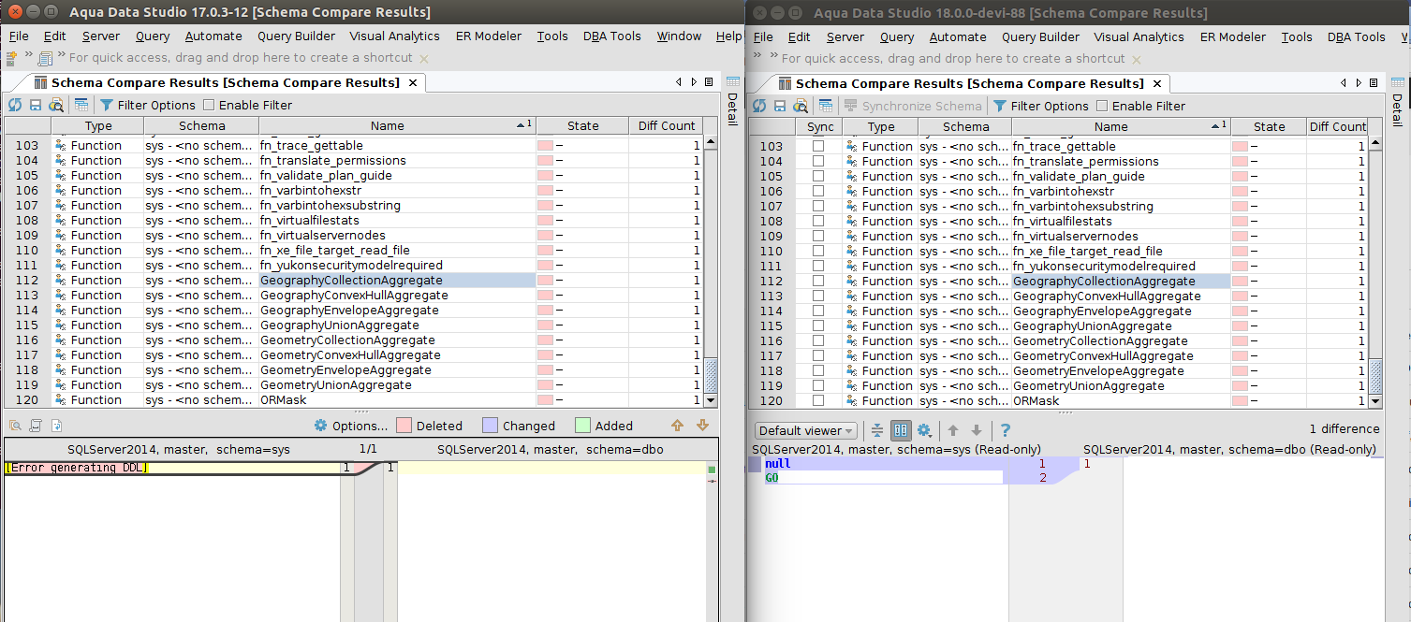The image size is (1411, 622).
Task: Click Changed lavender color swatch legend
Action: (x=491, y=426)
